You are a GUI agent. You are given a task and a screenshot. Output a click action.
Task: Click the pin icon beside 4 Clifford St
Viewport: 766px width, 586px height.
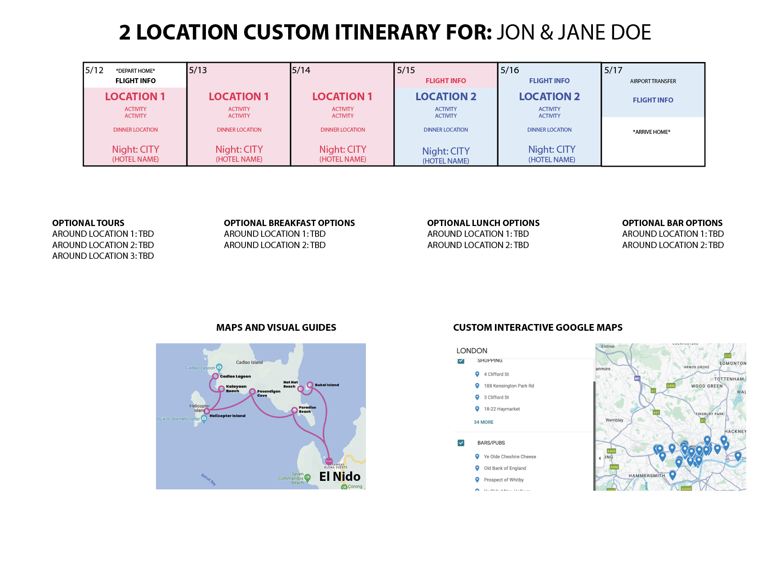tap(477, 374)
